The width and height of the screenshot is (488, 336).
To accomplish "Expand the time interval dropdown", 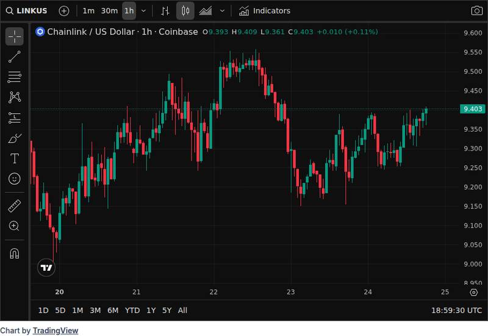I will coord(143,10).
